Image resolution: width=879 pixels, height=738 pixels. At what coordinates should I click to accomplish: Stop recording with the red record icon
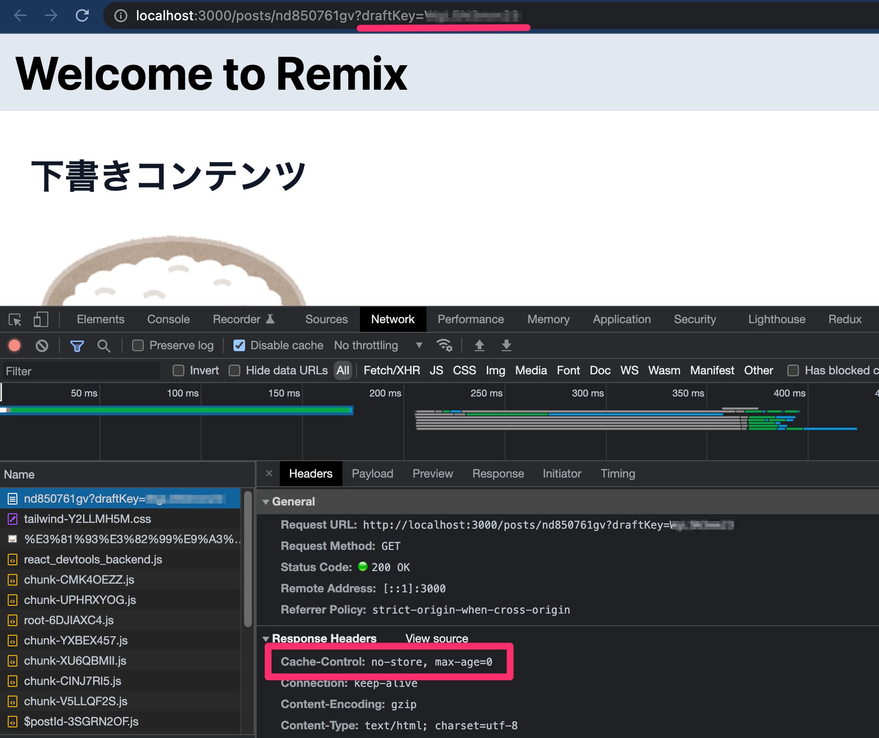[14, 345]
